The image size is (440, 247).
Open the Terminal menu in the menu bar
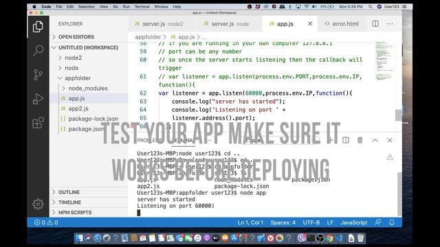(142, 6)
